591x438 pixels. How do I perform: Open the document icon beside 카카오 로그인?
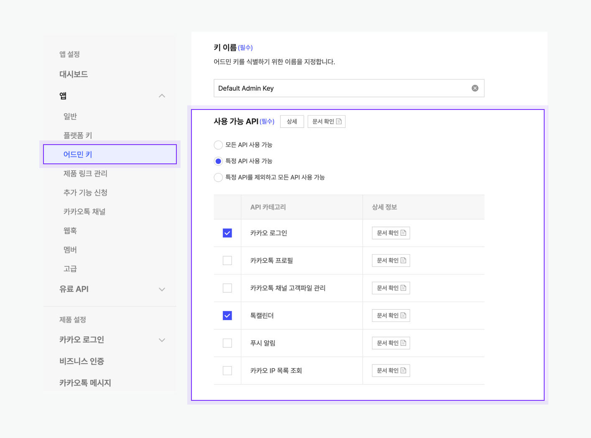[x=404, y=233]
